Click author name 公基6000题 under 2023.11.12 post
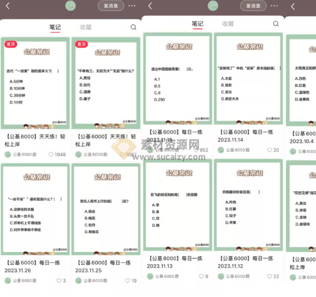Image resolution: width=316 pixels, height=297 pixels. click(238, 276)
